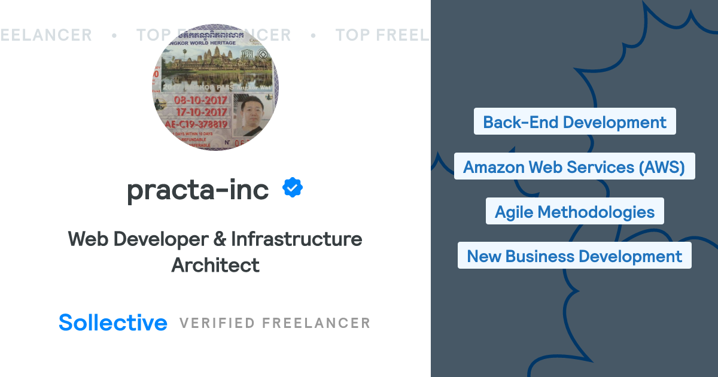Click the TOP FREEL text at banner's right end
The height and width of the screenshot is (377, 718).
pos(382,35)
